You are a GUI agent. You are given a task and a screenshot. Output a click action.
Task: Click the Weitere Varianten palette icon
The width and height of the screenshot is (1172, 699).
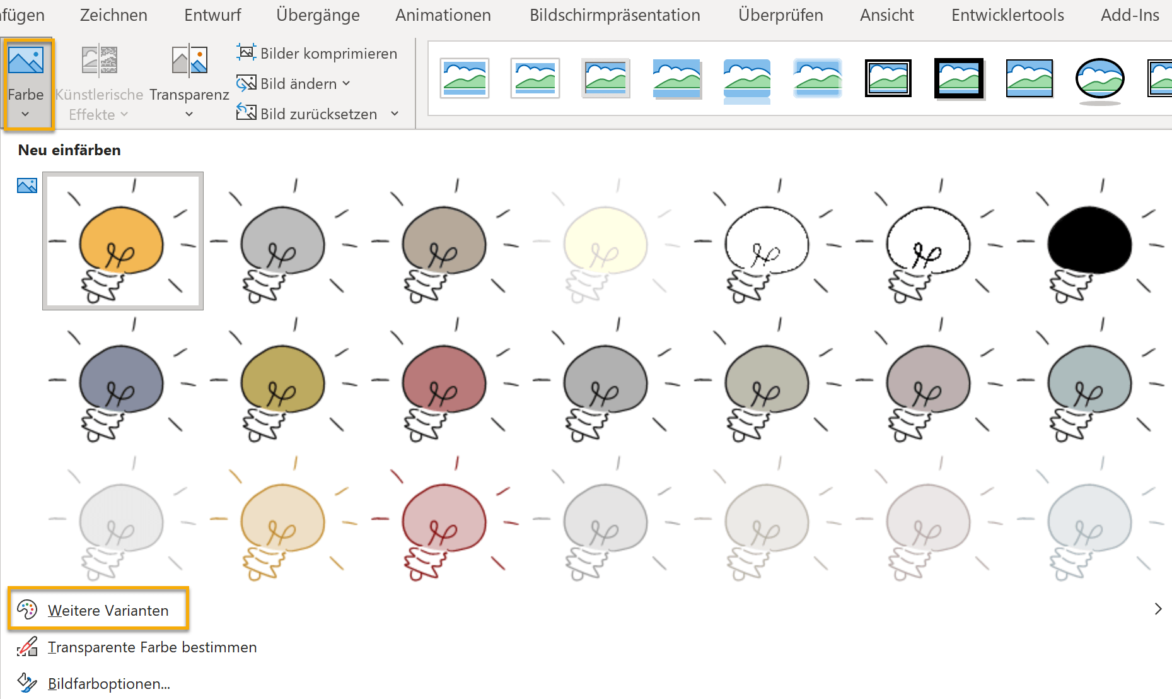tap(27, 609)
